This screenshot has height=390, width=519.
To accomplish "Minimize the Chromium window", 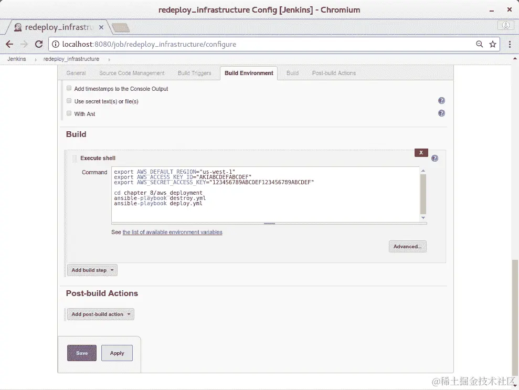I will [x=492, y=10].
